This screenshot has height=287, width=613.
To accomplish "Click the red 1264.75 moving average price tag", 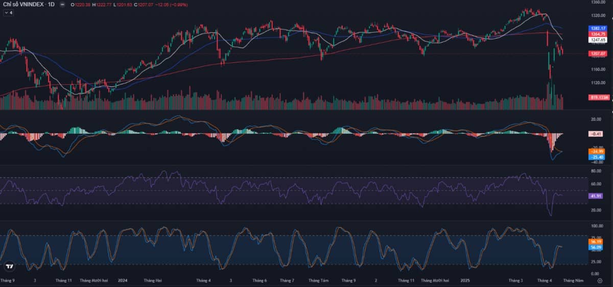I will [x=598, y=34].
